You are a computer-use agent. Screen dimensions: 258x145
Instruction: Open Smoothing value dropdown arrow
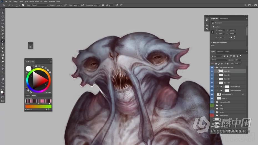(x=99, y=5)
